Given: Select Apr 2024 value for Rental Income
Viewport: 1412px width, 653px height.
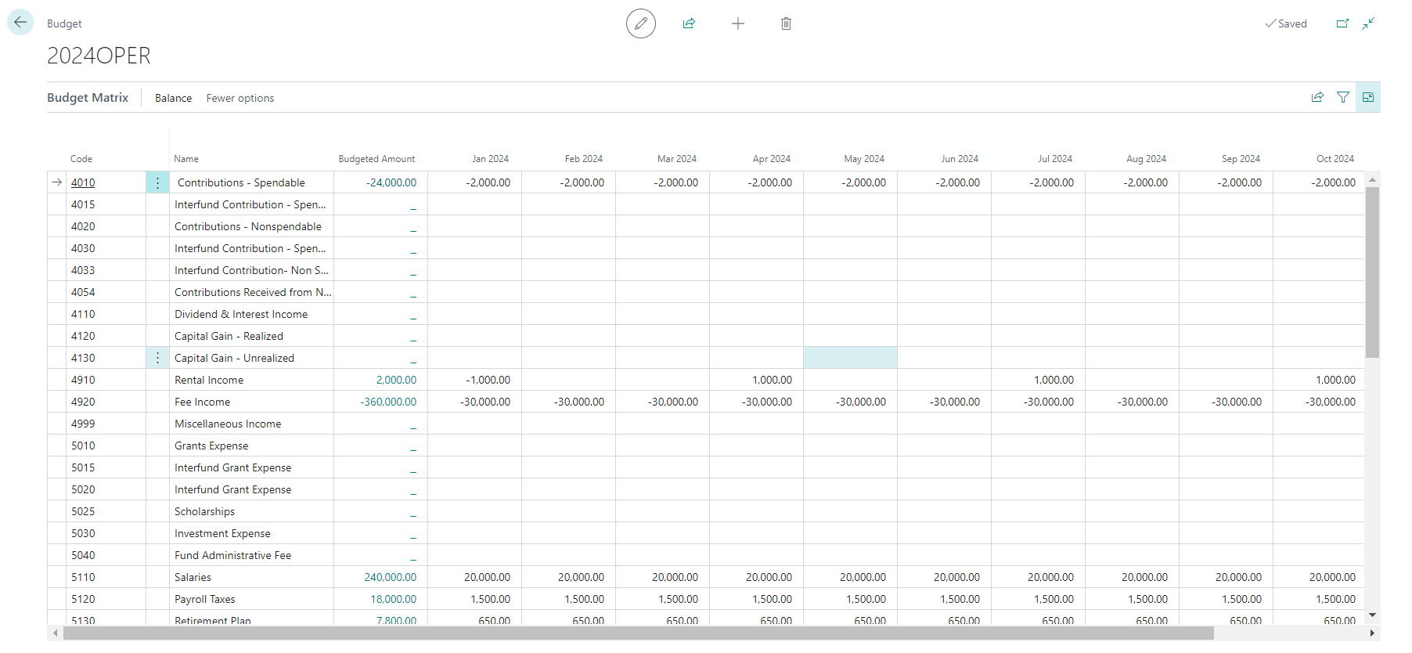Looking at the screenshot, I should (x=772, y=380).
